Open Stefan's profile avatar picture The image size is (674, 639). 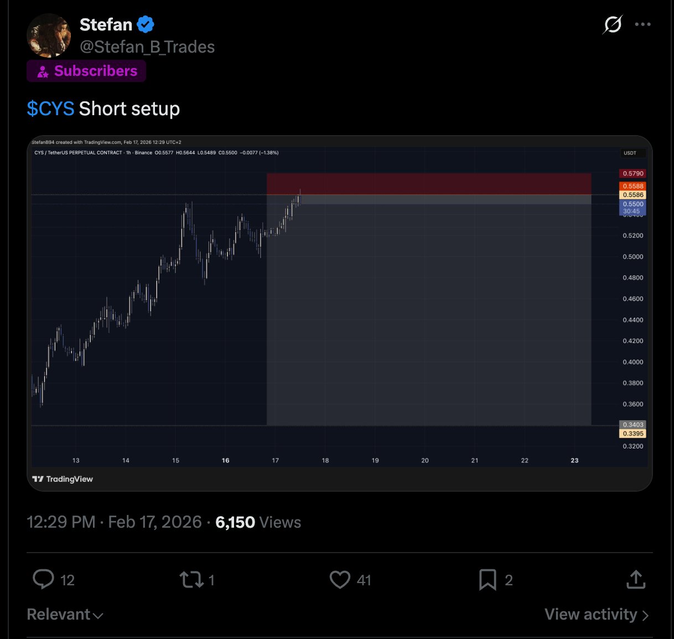tap(49, 35)
